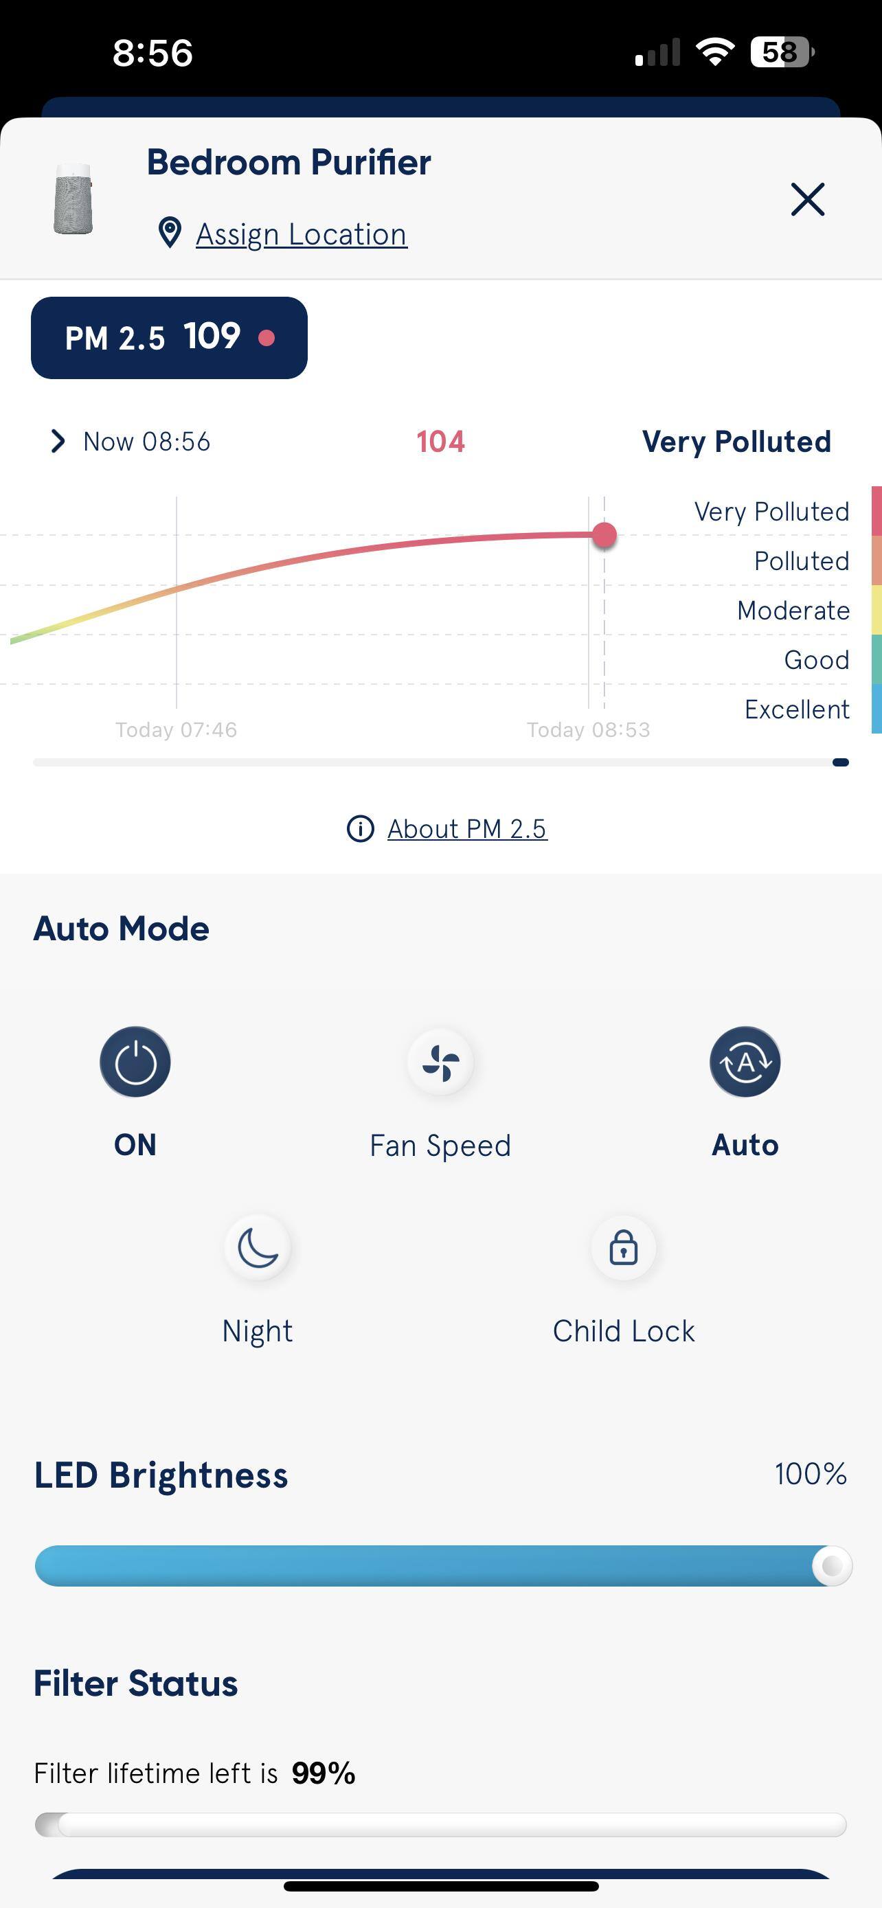Tap the Night mode moon icon
This screenshot has height=1908, width=882.
[257, 1248]
